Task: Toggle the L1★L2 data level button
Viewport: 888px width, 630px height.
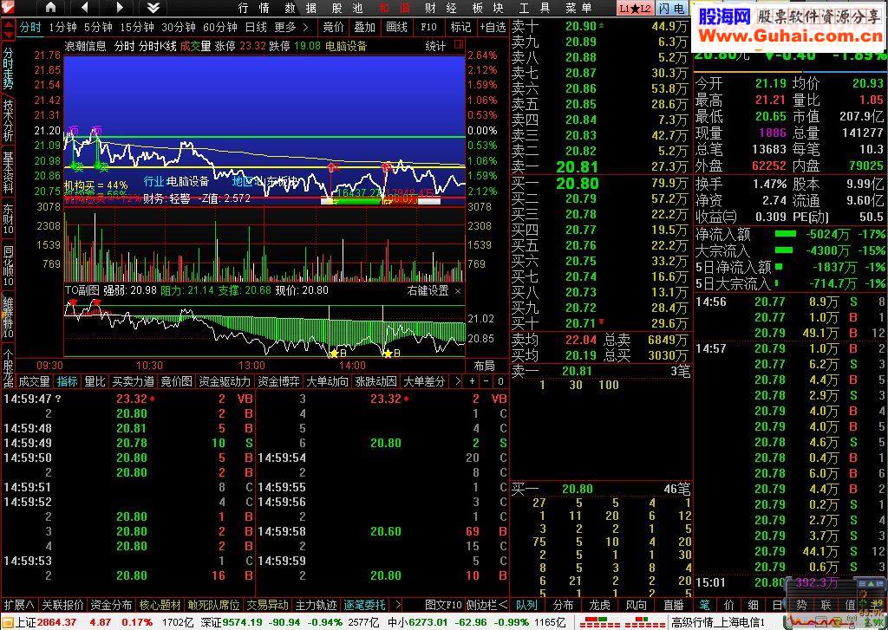Action: [635, 8]
